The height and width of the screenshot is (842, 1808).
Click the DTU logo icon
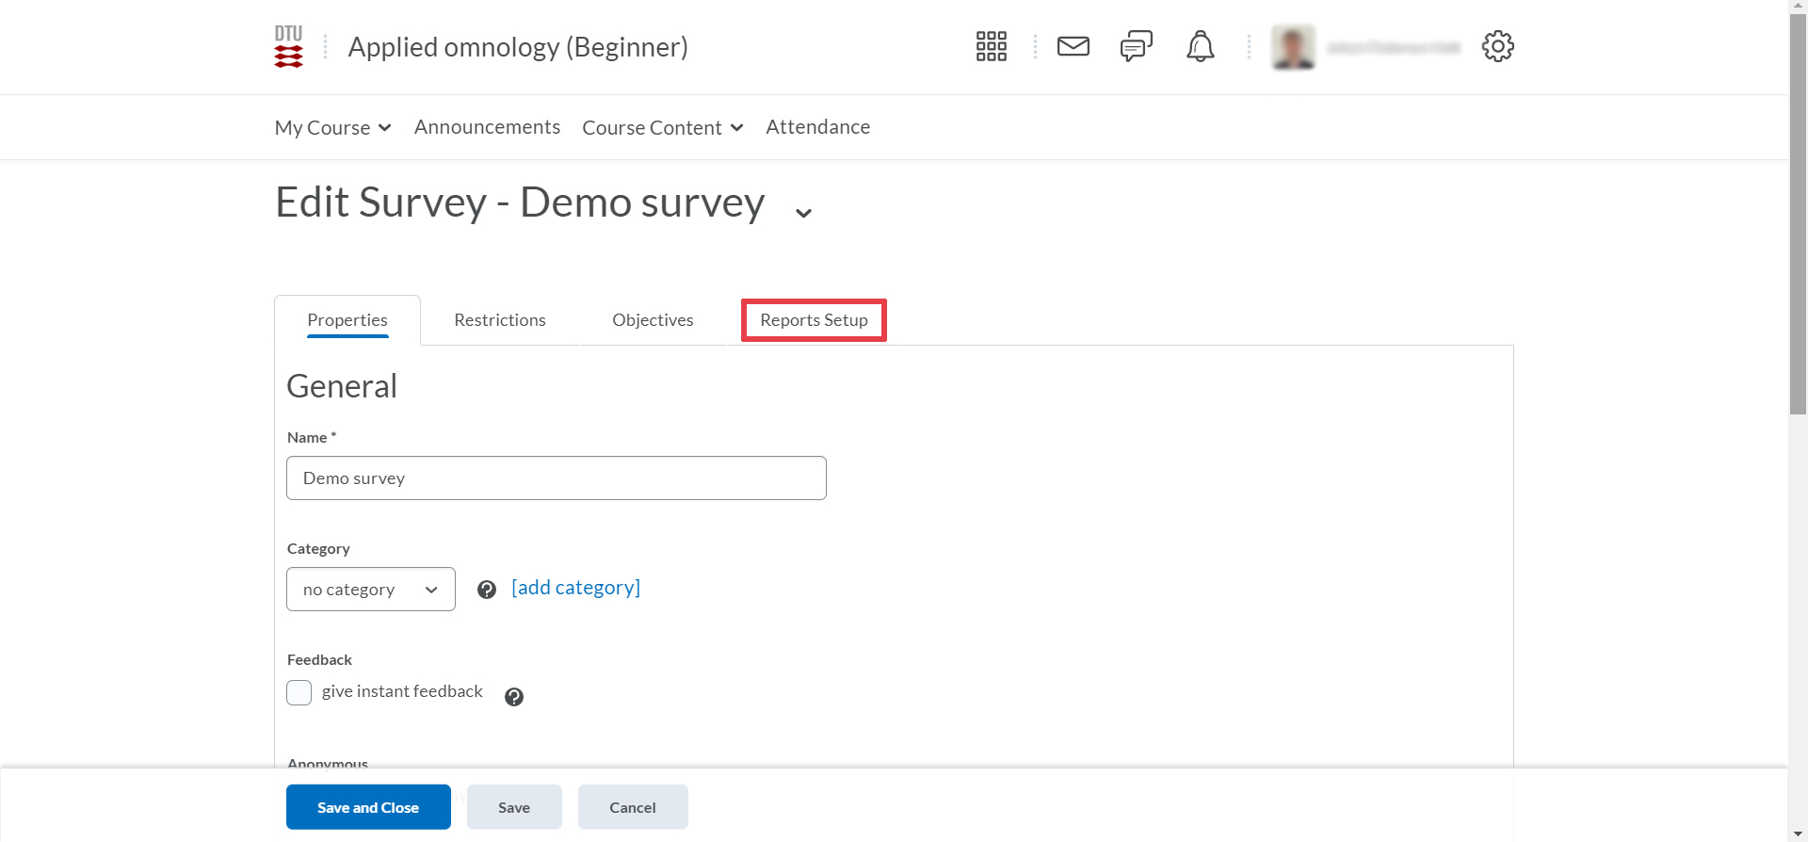click(288, 46)
